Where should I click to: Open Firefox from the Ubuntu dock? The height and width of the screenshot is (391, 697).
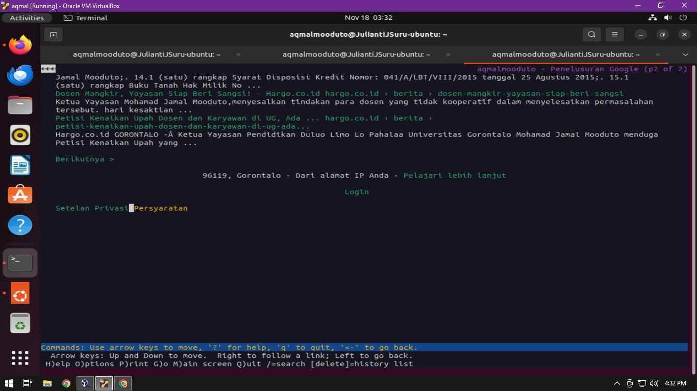tap(20, 45)
